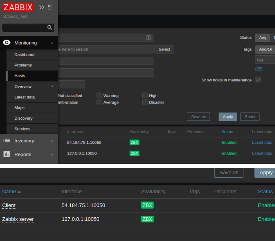The height and width of the screenshot is (241, 275).
Task: Click the tag name input field
Action: (265, 60)
